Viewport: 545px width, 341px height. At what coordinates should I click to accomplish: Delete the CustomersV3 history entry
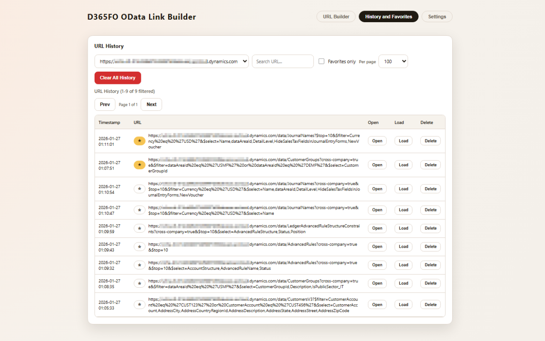point(430,304)
